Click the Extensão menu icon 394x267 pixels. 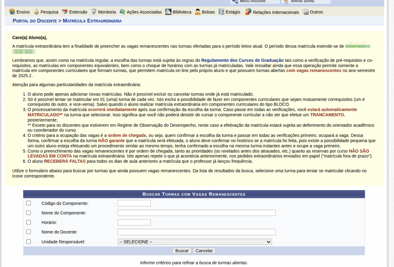pyautogui.click(x=65, y=12)
